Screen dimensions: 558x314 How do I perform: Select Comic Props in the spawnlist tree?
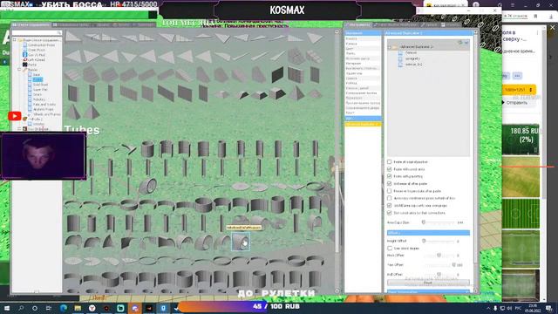(37, 51)
